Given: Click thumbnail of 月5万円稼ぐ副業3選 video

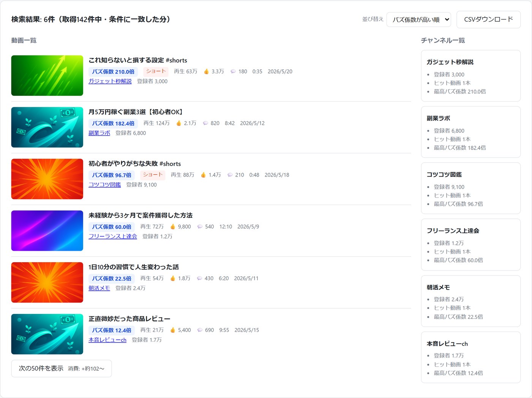Looking at the screenshot, I should (x=47, y=127).
